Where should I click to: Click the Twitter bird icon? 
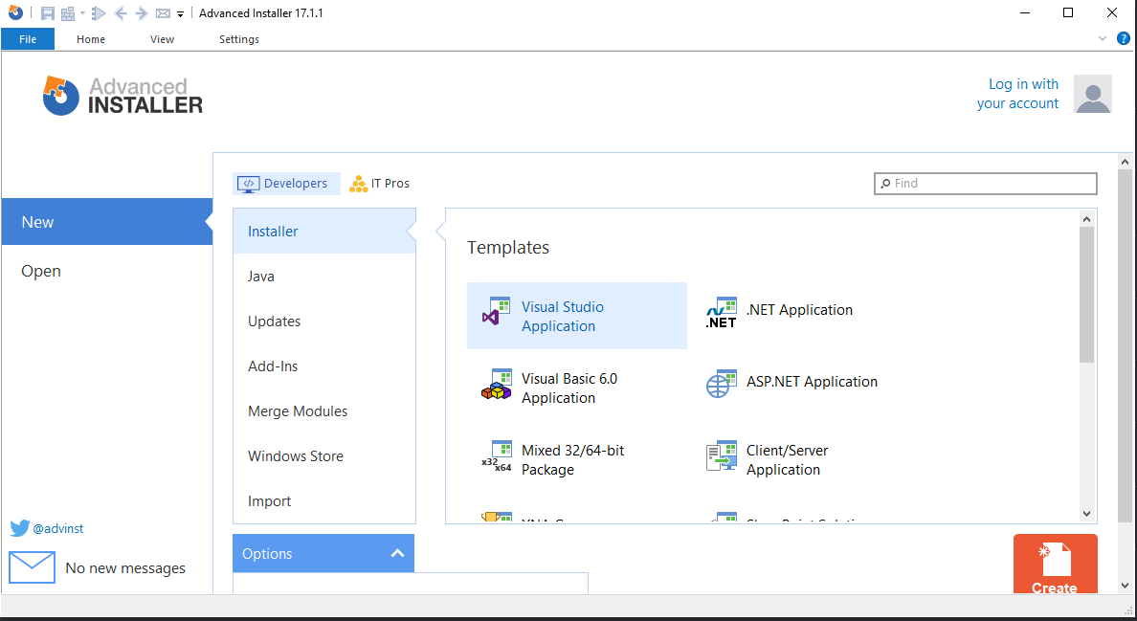[19, 528]
